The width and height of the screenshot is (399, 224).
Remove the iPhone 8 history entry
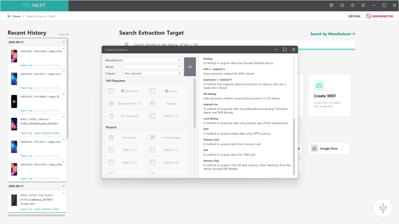tap(64, 117)
